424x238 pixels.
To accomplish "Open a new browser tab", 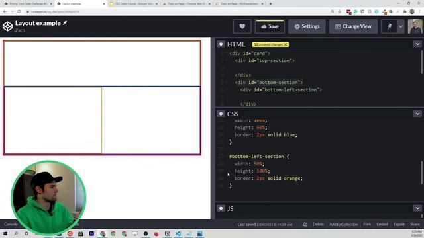I will (270, 4).
